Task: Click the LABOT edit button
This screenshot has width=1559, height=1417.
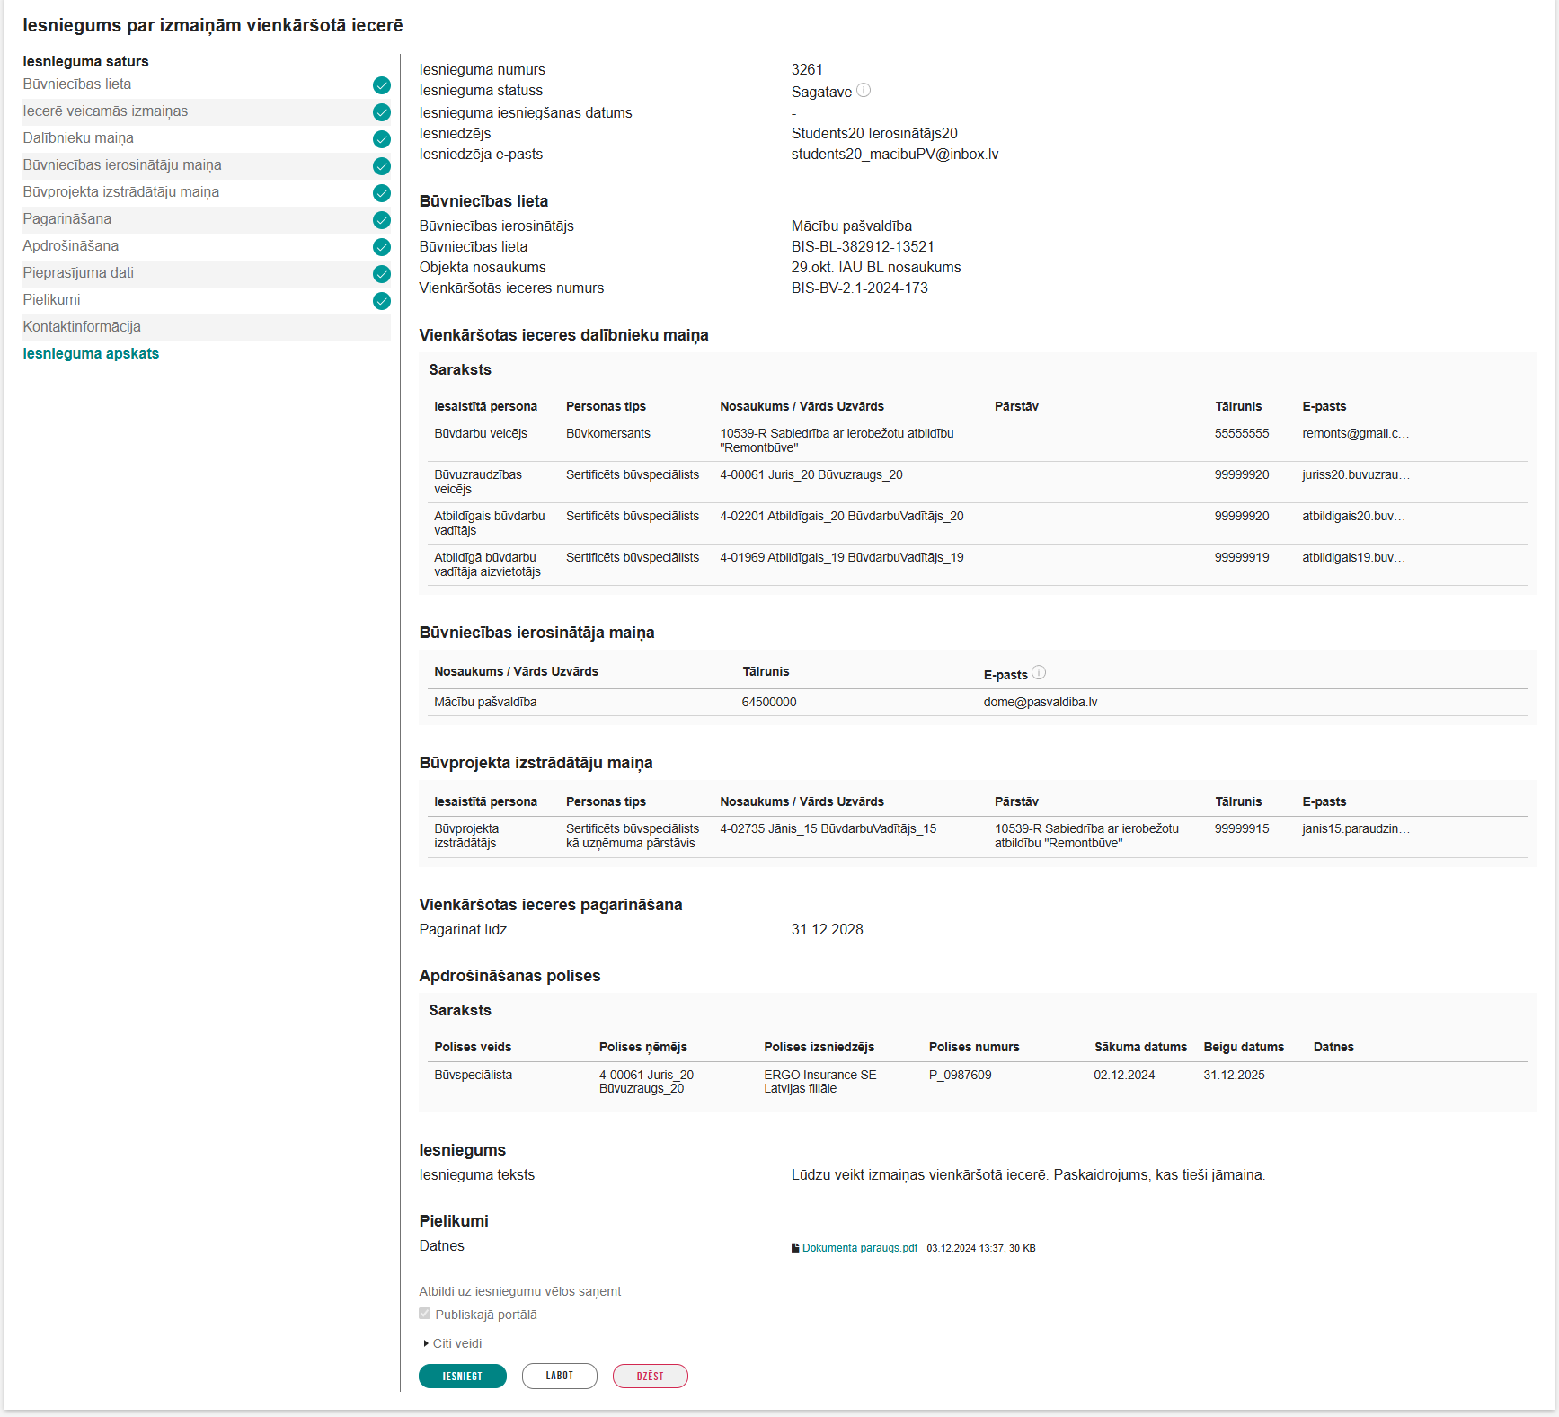Action: (559, 1376)
